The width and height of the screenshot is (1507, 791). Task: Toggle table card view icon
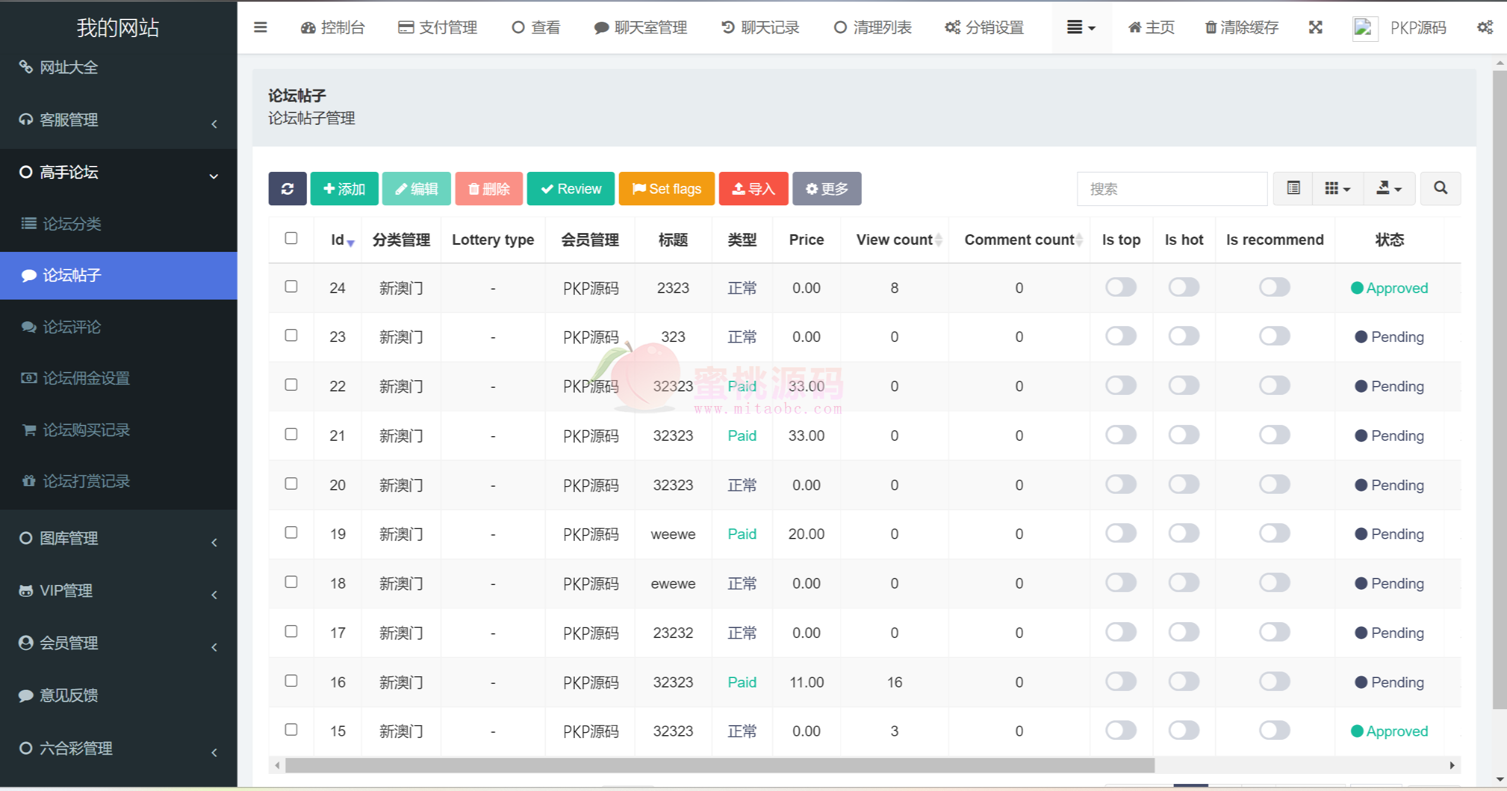pyautogui.click(x=1293, y=188)
